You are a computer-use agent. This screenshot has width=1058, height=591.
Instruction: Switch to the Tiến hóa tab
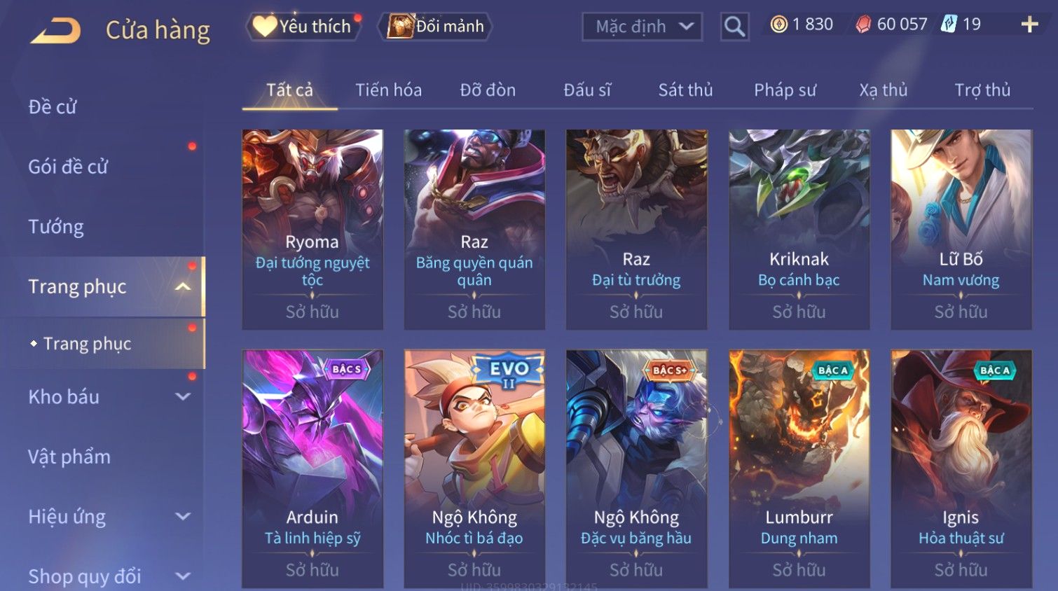pos(388,90)
